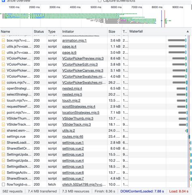This screenshot has height=195, width=192.
Task: Click script icon beside SharedSnack… request
Action: click(x=3, y=178)
